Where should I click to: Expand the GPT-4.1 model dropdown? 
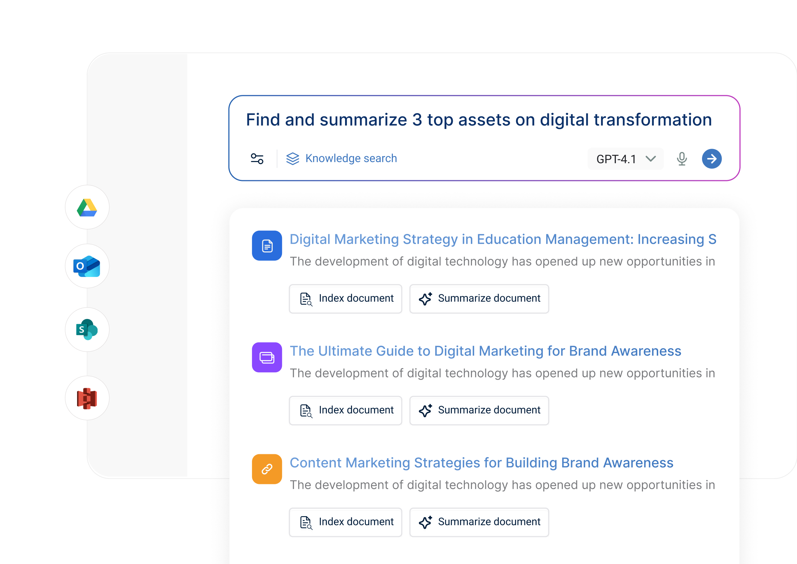pos(626,159)
